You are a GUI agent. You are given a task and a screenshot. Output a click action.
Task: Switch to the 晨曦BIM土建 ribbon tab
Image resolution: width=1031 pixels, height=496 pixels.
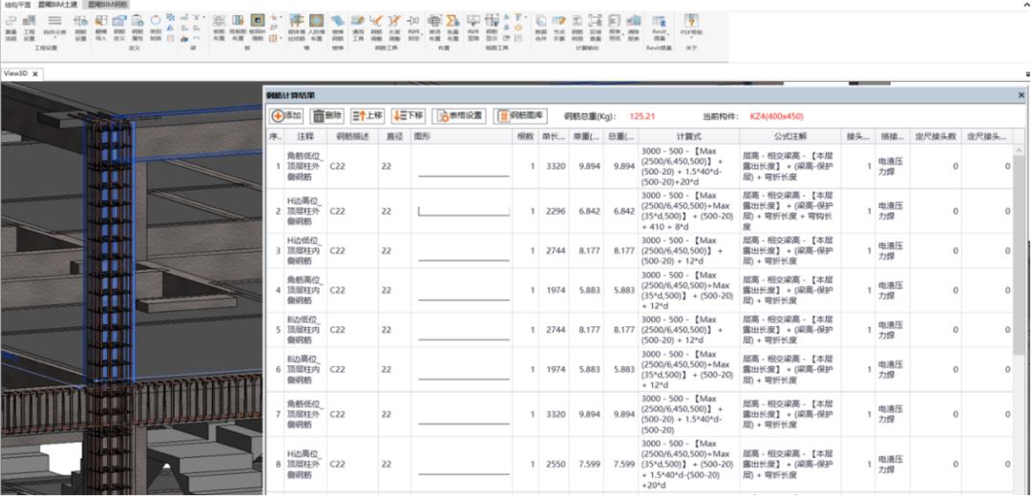pos(57,5)
